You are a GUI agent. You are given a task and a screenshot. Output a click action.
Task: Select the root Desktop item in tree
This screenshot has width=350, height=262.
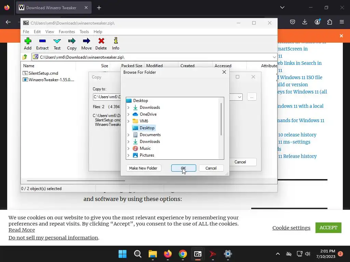tap(137, 101)
